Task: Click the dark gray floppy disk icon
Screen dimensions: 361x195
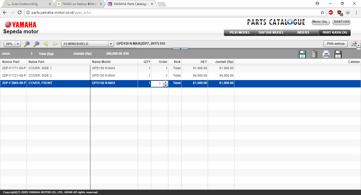Action: 338,54
